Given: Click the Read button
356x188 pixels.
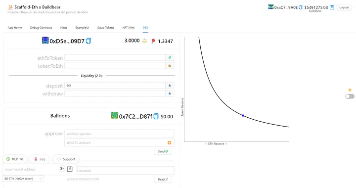Looking at the screenshot, I should pyautogui.click(x=163, y=180).
